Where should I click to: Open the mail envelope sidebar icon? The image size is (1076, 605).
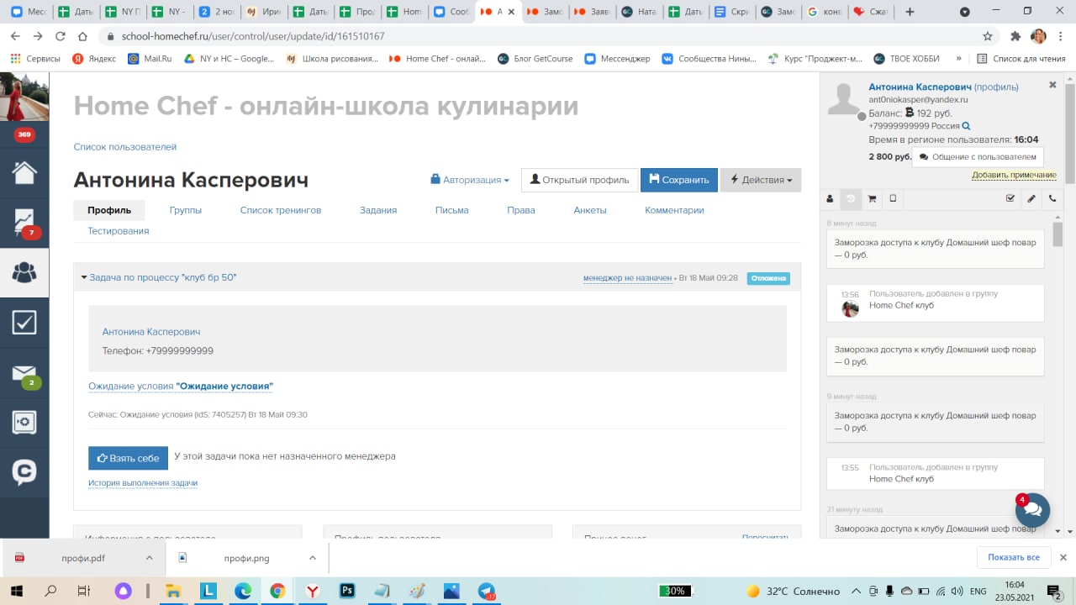coord(24,373)
